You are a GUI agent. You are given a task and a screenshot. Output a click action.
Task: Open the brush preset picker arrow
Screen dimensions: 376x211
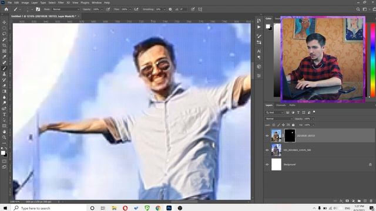click(x=32, y=9)
